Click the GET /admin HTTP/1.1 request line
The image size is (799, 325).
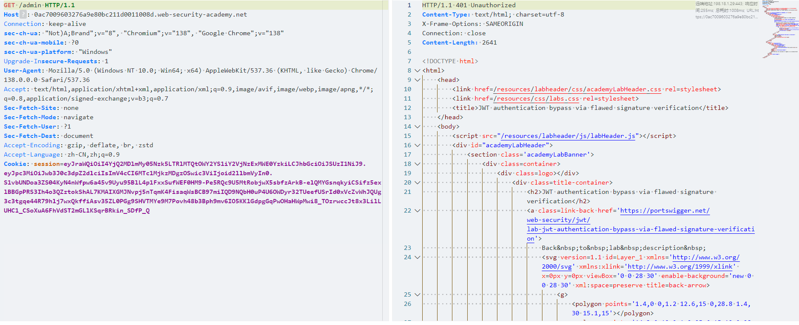40,5
